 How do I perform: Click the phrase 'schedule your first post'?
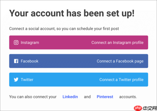(x=98, y=29)
